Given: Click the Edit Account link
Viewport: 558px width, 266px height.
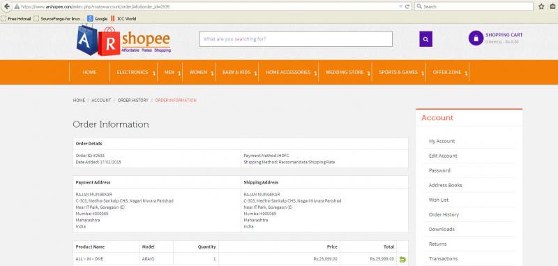Looking at the screenshot, I should click(x=443, y=156).
